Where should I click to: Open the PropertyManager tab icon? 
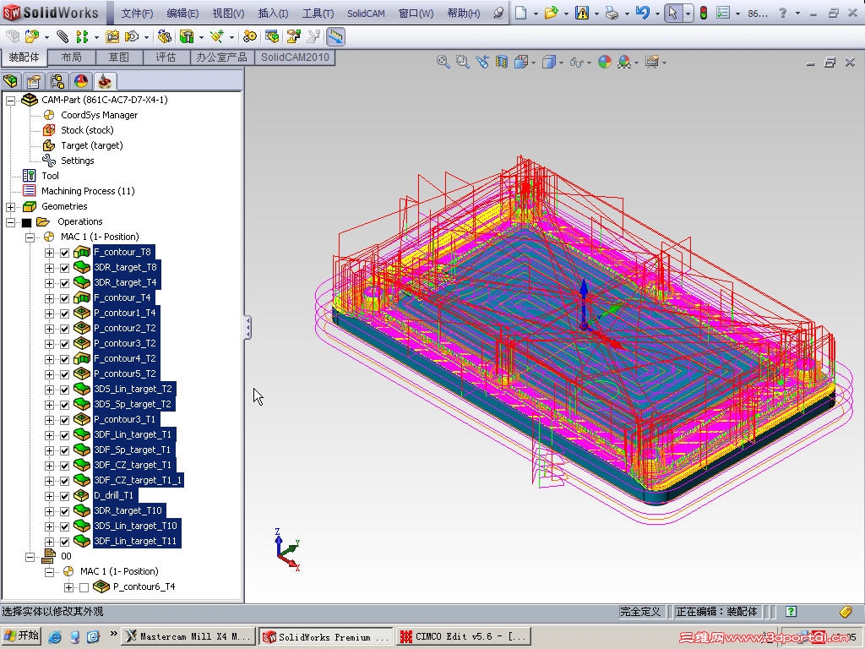[34, 82]
